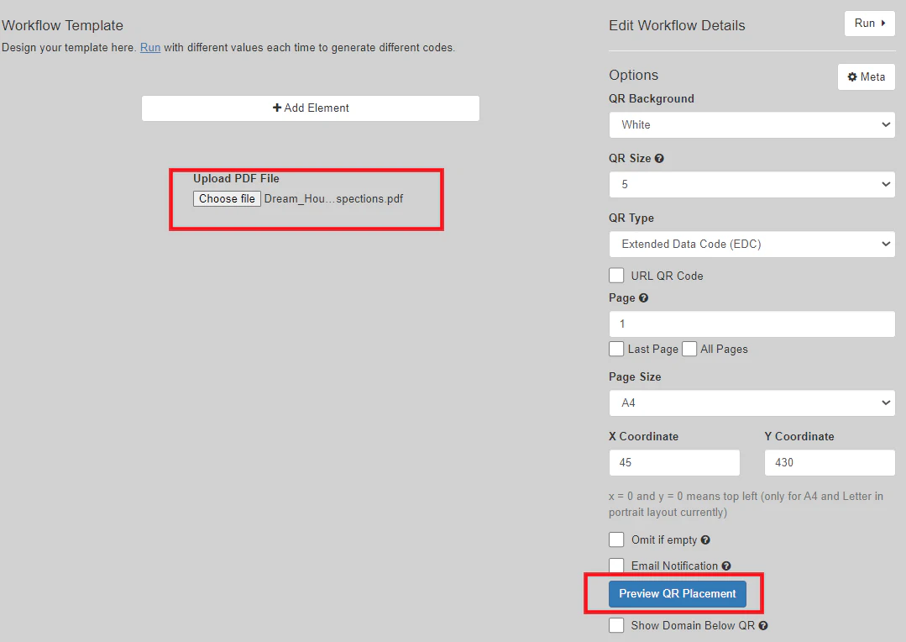Image resolution: width=906 pixels, height=642 pixels.
Task: Click the QR Size help icon
Action: (x=659, y=159)
